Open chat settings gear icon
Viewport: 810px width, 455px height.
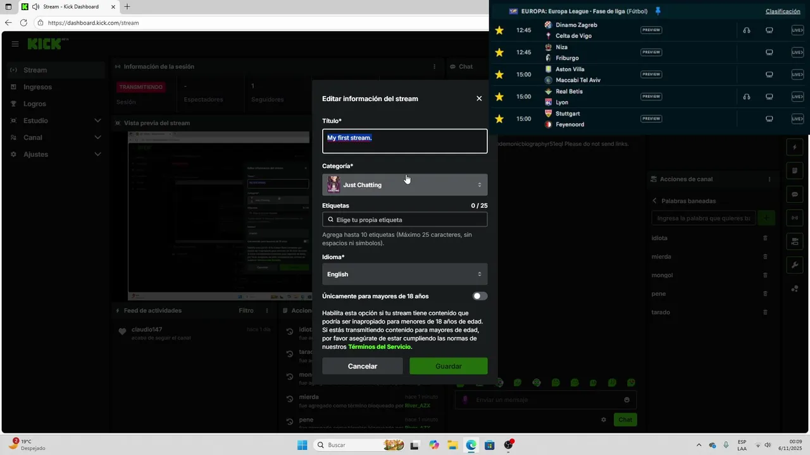click(604, 420)
